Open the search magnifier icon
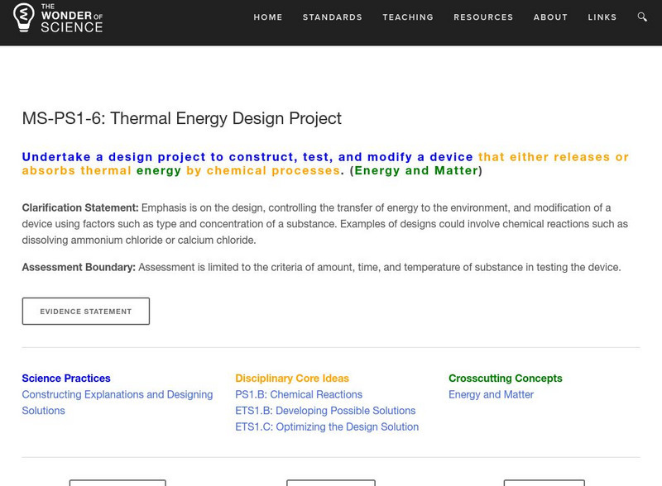 click(643, 17)
